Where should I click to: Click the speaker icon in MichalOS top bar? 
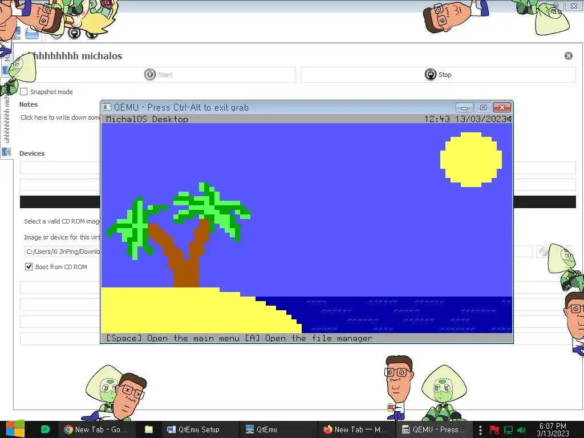pyautogui.click(x=509, y=119)
